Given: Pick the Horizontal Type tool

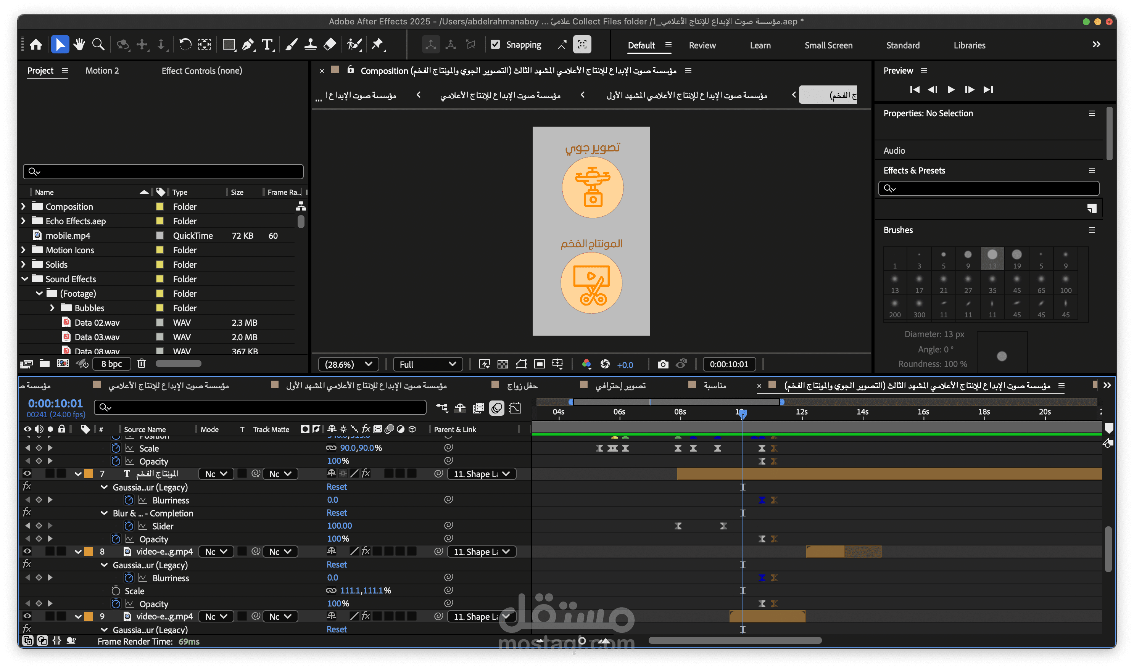Looking at the screenshot, I should 267,44.
